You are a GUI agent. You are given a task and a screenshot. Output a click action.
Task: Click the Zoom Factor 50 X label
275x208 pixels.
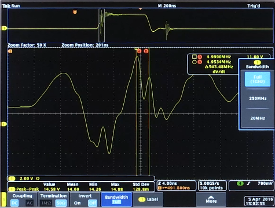pos(27,45)
